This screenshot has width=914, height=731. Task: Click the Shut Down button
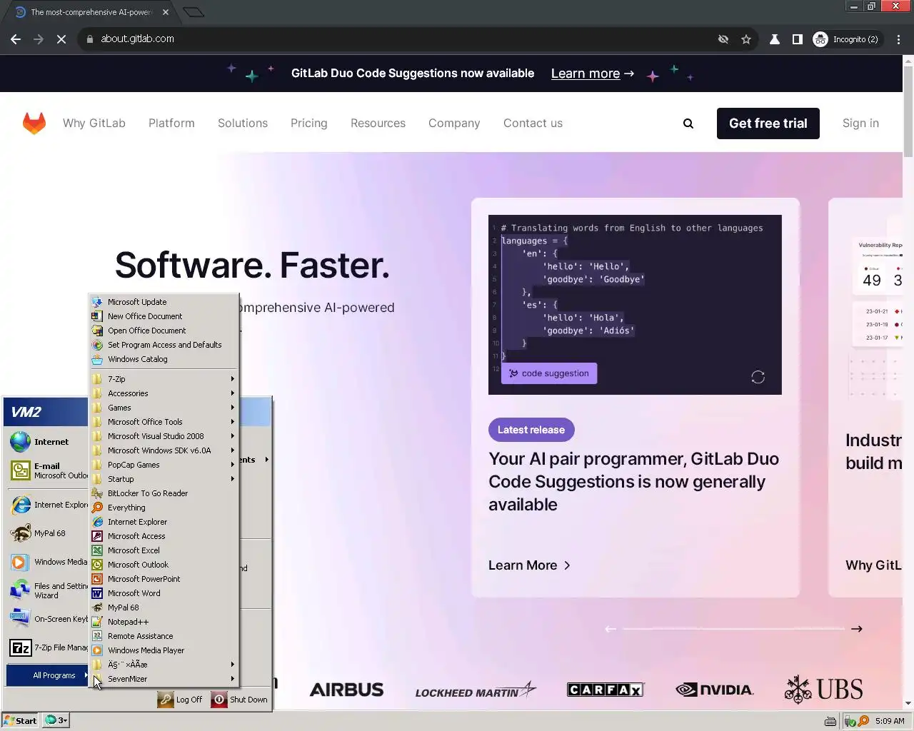coord(240,700)
